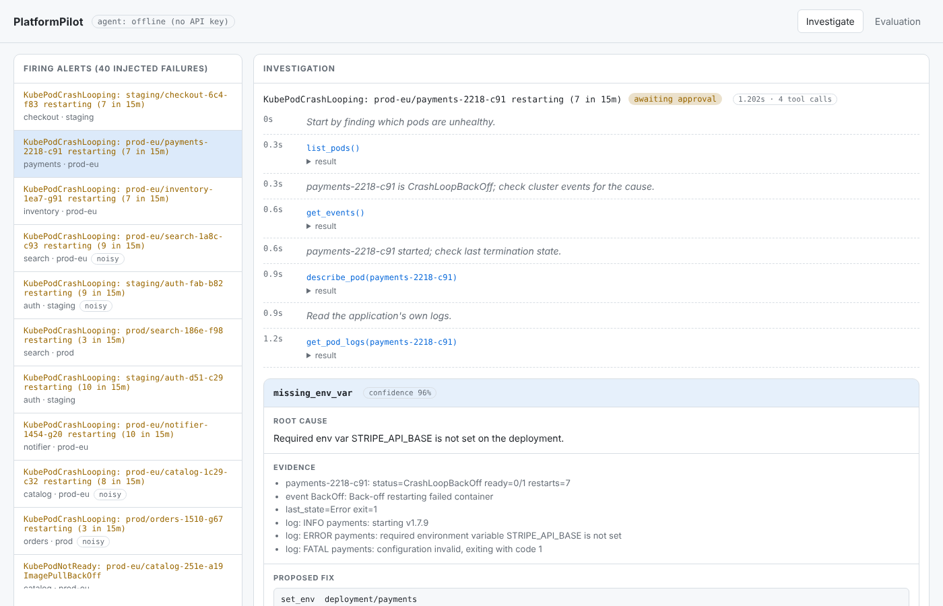Image resolution: width=943 pixels, height=606 pixels.
Task: Switch to the Investigate tab
Action: pyautogui.click(x=830, y=22)
